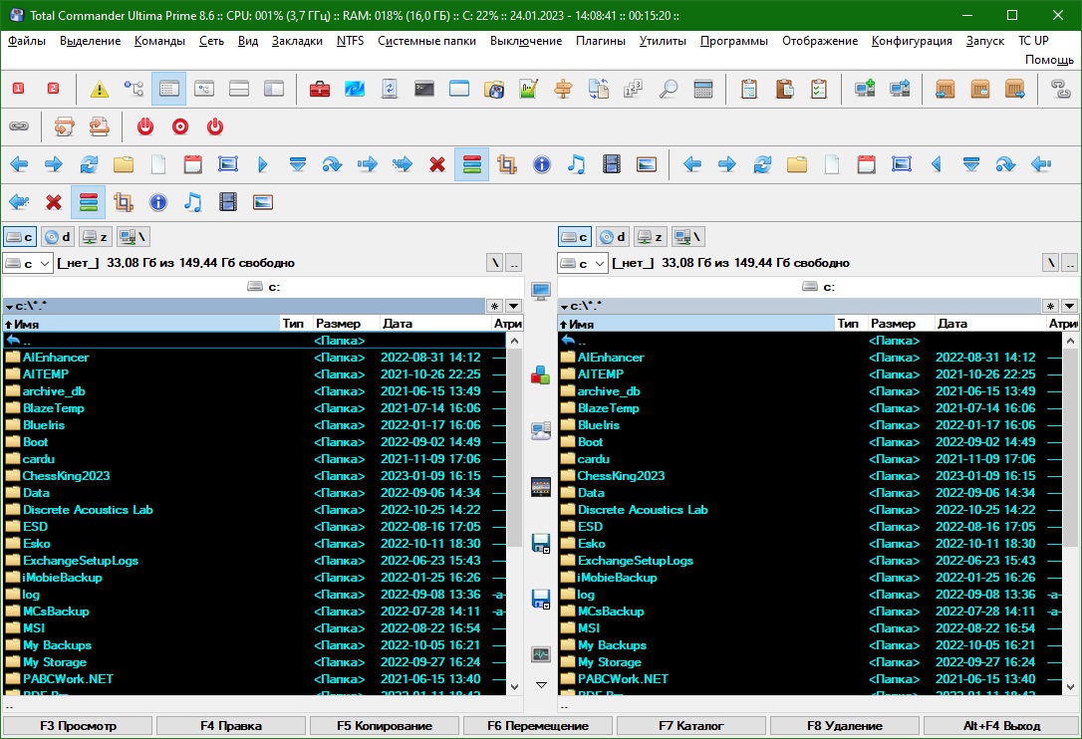Image resolution: width=1082 pixels, height=739 pixels.
Task: Open the right panel drive dropdown
Action: click(583, 264)
